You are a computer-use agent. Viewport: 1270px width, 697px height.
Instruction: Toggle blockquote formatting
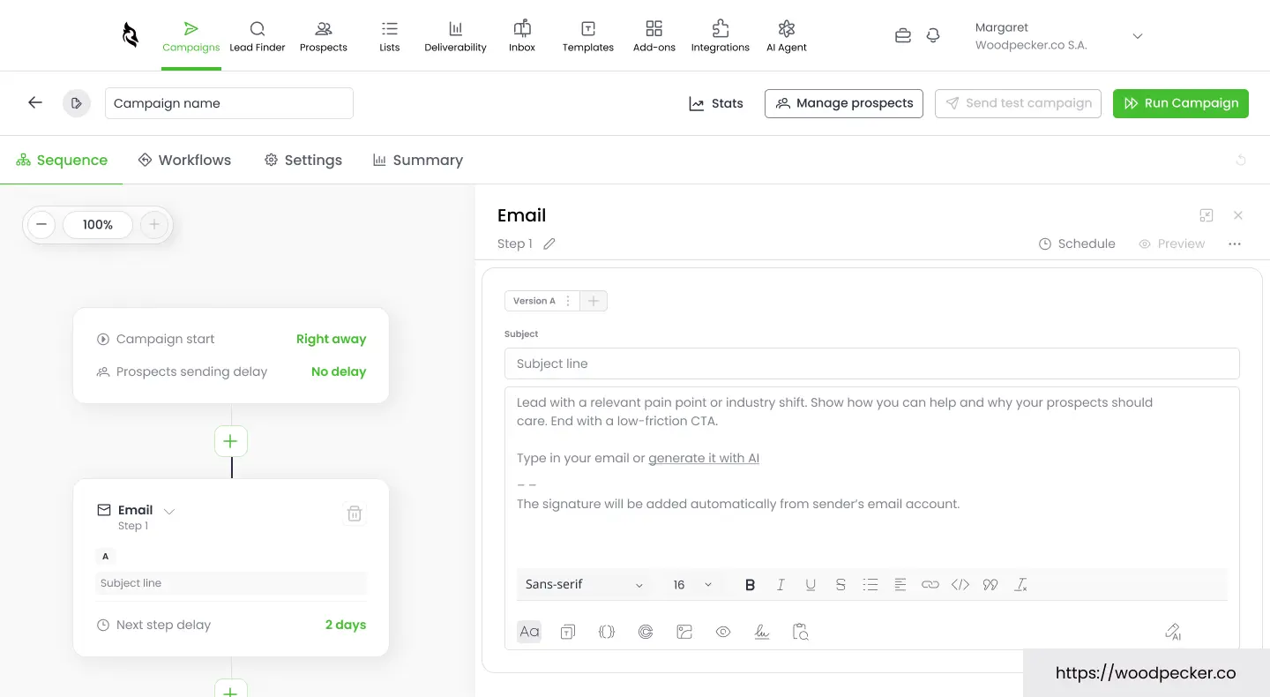(x=990, y=584)
